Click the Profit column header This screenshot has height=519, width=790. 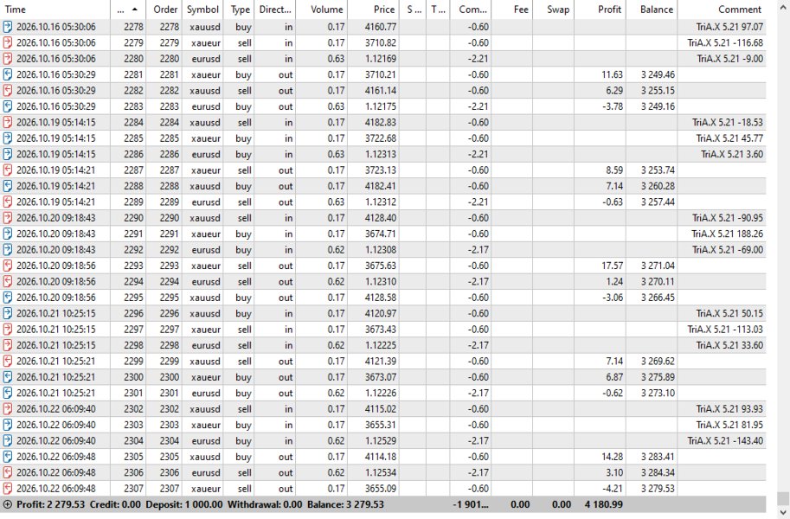pyautogui.click(x=600, y=9)
